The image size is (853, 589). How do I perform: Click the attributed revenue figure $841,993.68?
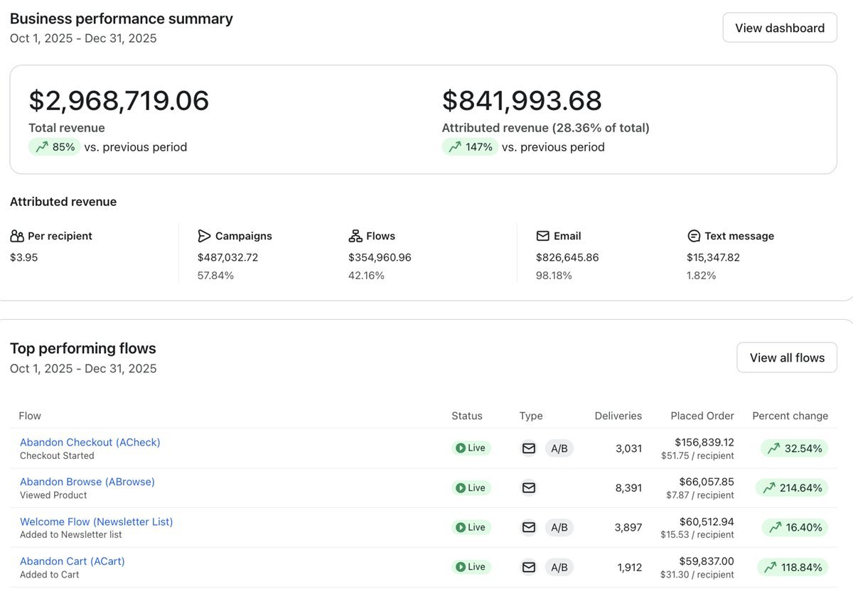click(x=522, y=100)
